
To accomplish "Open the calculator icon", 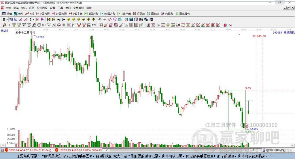I will [x=131, y=20].
